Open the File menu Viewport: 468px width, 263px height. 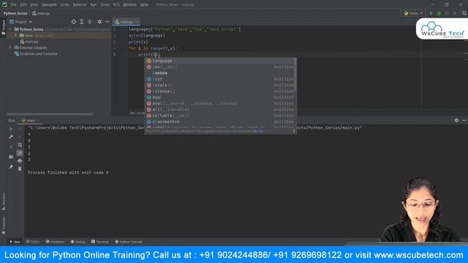tap(13, 5)
